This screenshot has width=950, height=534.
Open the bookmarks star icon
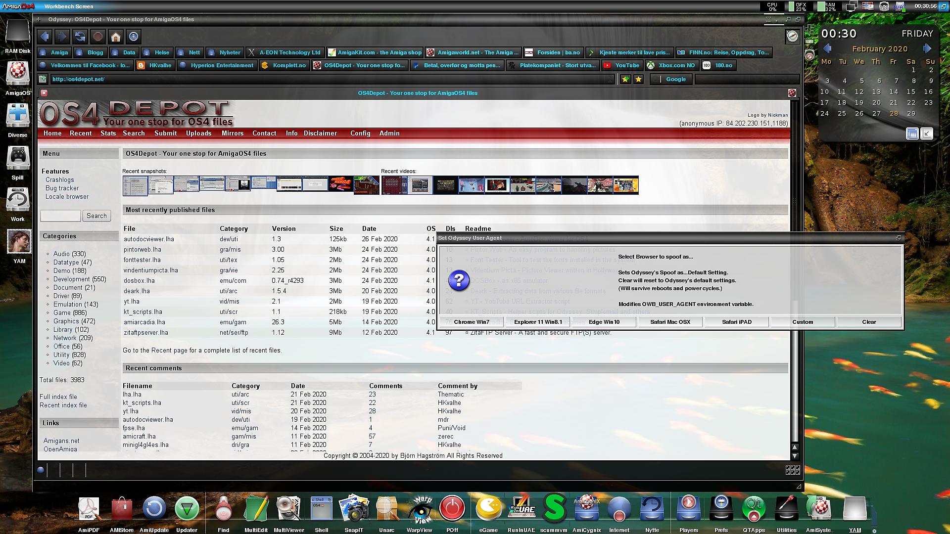639,79
